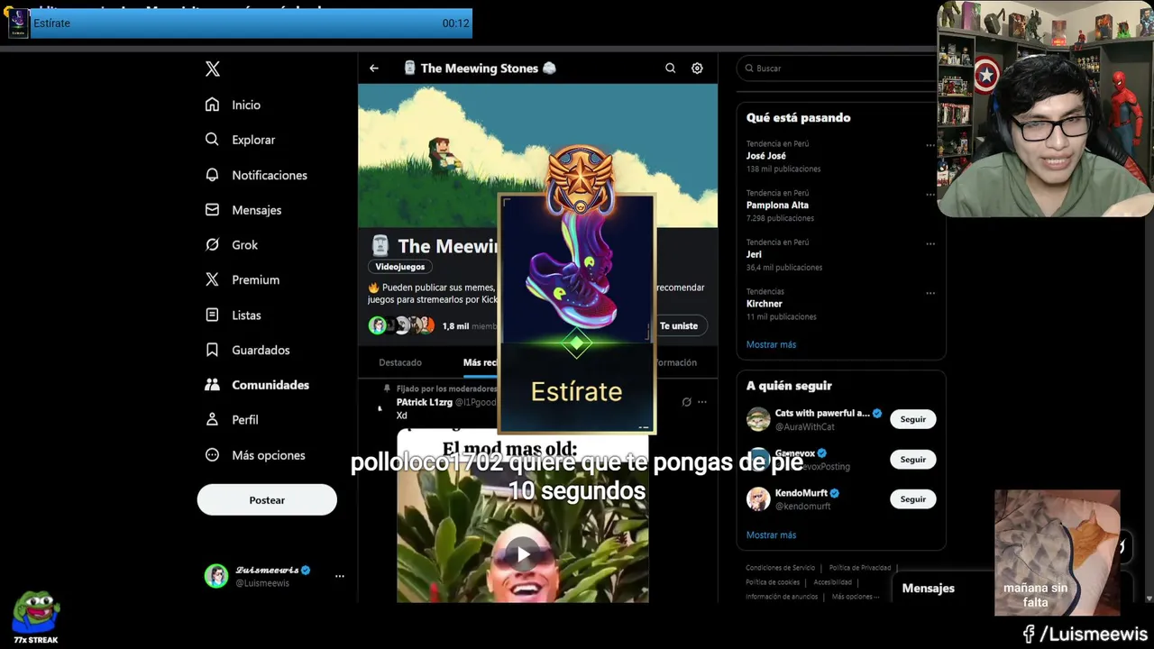Go back with the arrow icon
Image resolution: width=1154 pixels, height=649 pixels.
click(x=374, y=68)
